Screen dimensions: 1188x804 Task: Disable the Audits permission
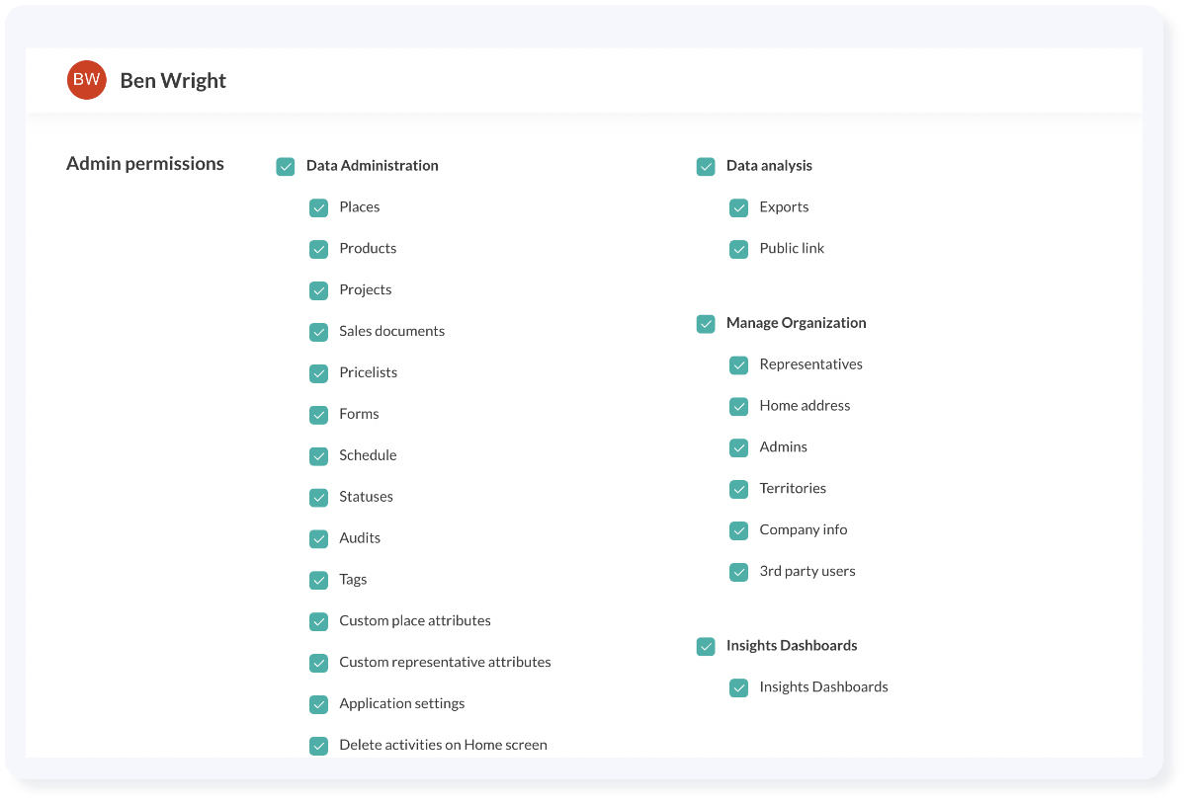(x=318, y=538)
